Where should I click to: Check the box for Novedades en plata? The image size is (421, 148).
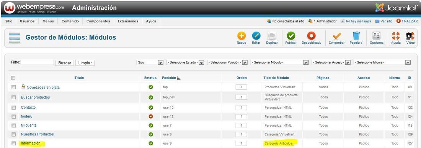pos(13,87)
